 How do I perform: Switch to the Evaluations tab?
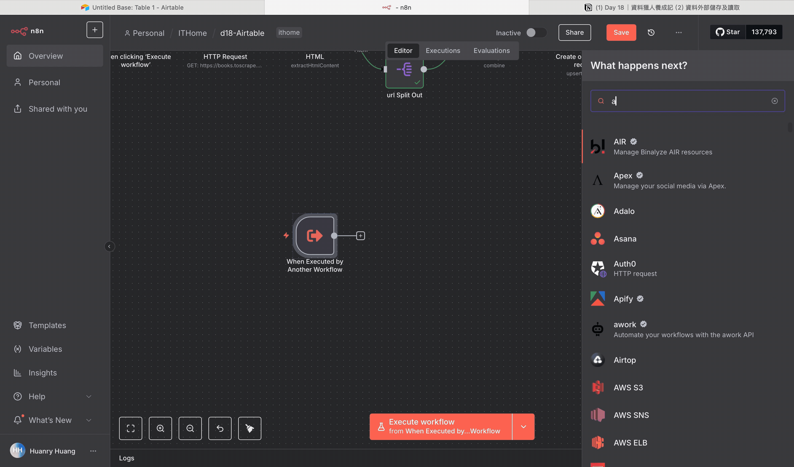pyautogui.click(x=492, y=51)
